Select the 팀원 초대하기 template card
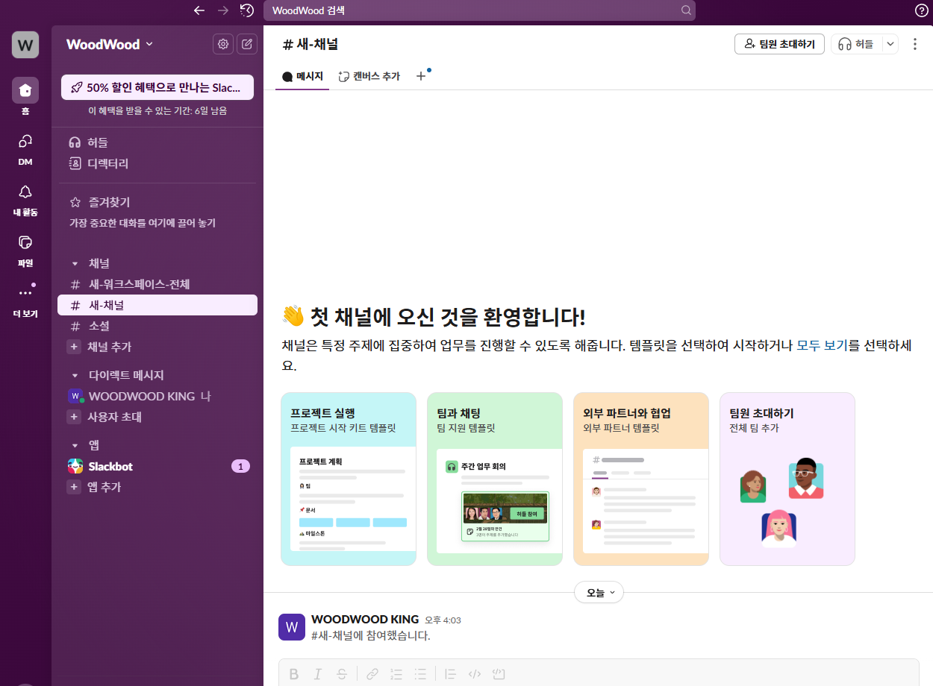Screen dimensions: 933x686 pos(787,479)
